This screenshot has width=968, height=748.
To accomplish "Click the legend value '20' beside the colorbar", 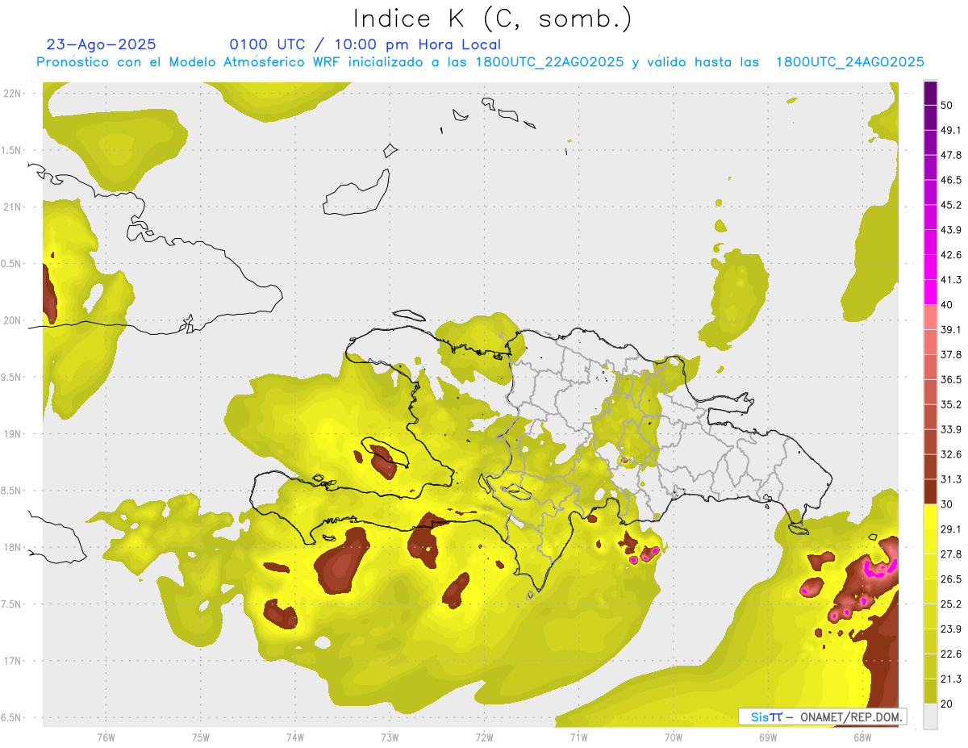I will click(948, 704).
